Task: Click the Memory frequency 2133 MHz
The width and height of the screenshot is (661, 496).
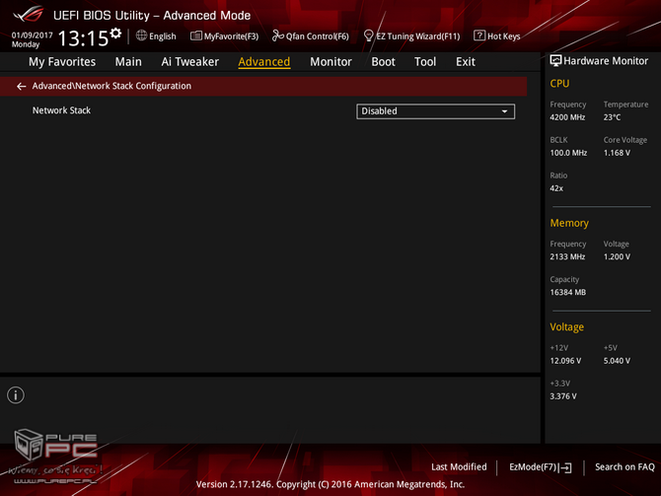Action: click(567, 257)
